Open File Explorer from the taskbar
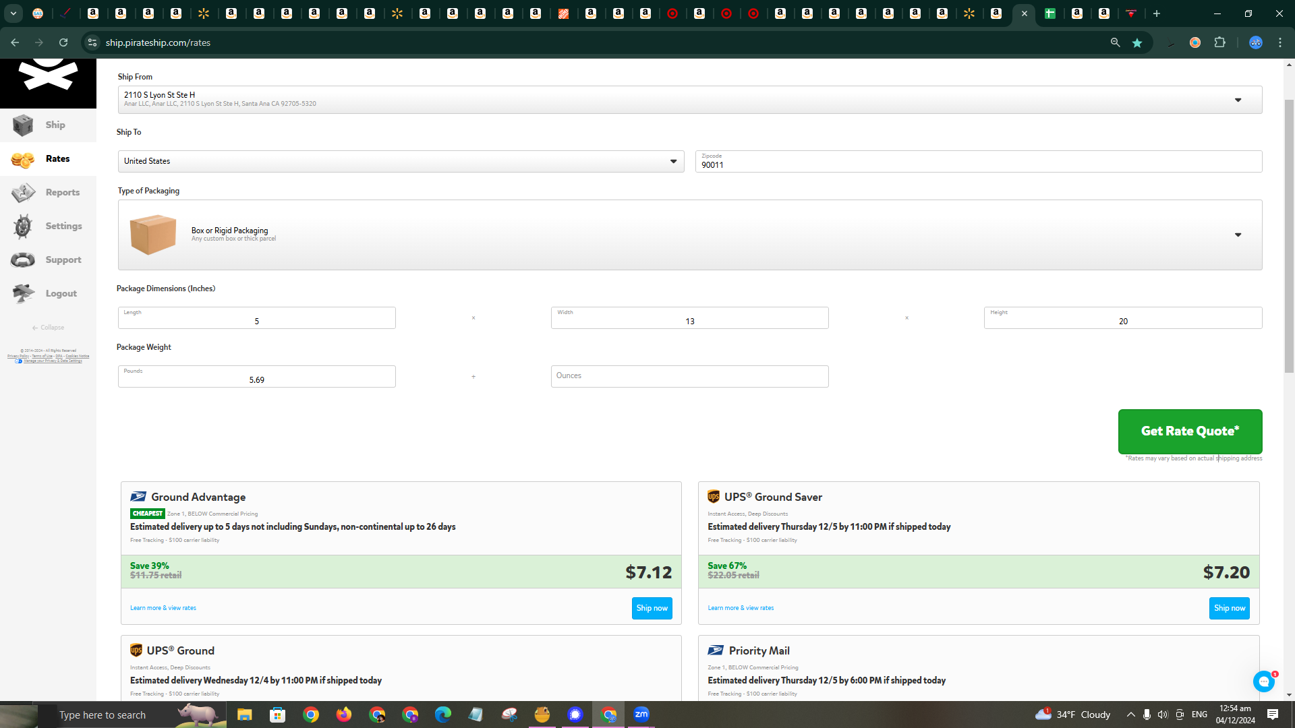This screenshot has height=728, width=1295. pos(244,715)
